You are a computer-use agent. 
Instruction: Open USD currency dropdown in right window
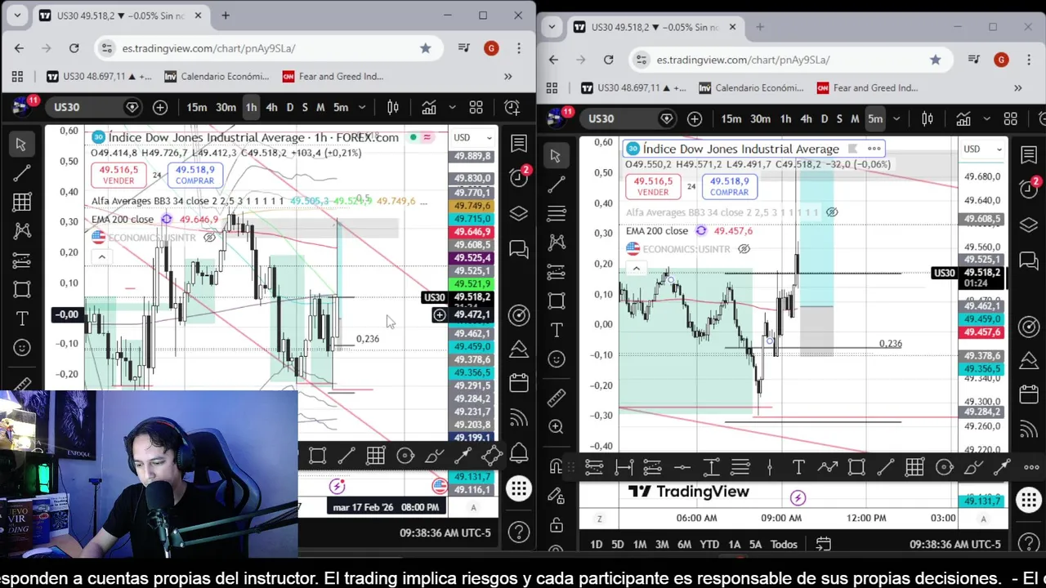983,149
